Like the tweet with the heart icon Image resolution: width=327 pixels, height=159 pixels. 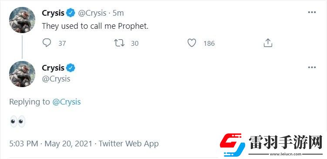point(192,43)
